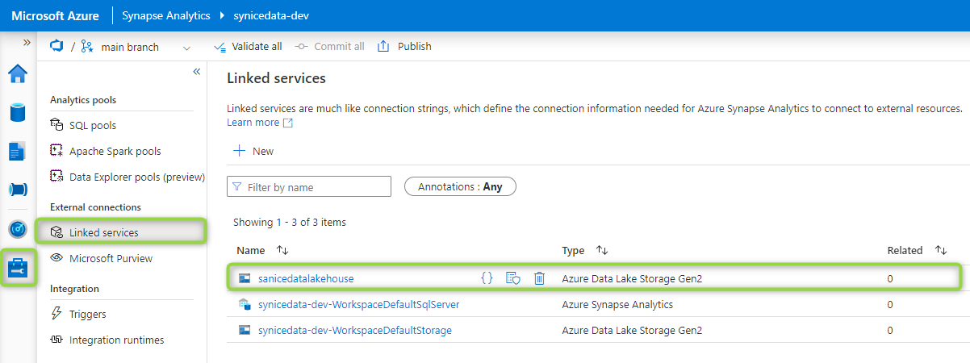This screenshot has width=970, height=363.
Task: Follow the Learn more link
Action: click(x=260, y=123)
